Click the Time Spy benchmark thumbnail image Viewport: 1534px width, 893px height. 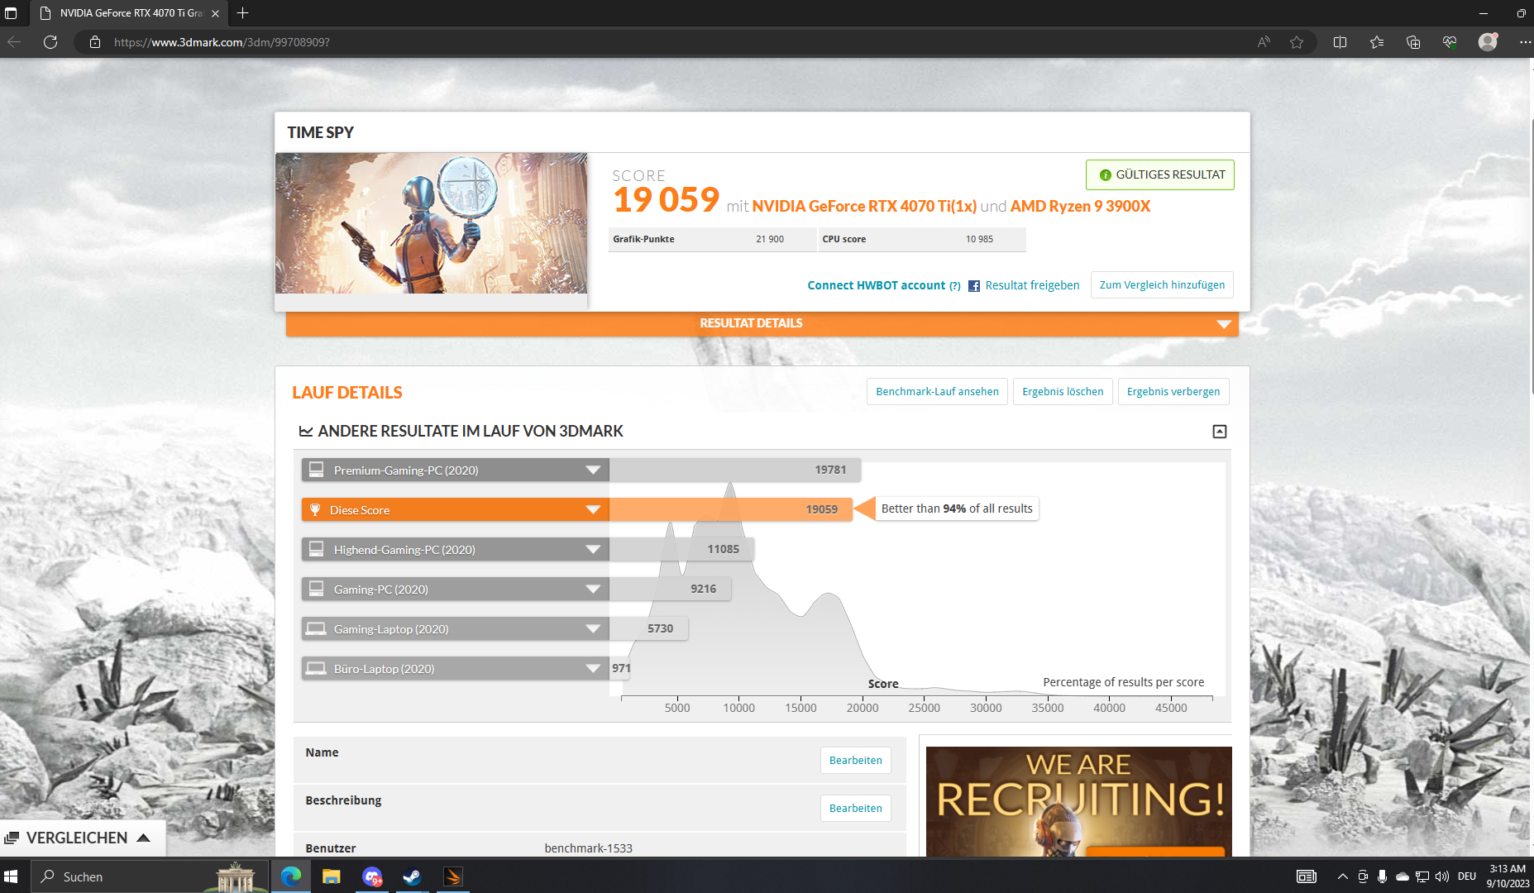pyautogui.click(x=431, y=223)
